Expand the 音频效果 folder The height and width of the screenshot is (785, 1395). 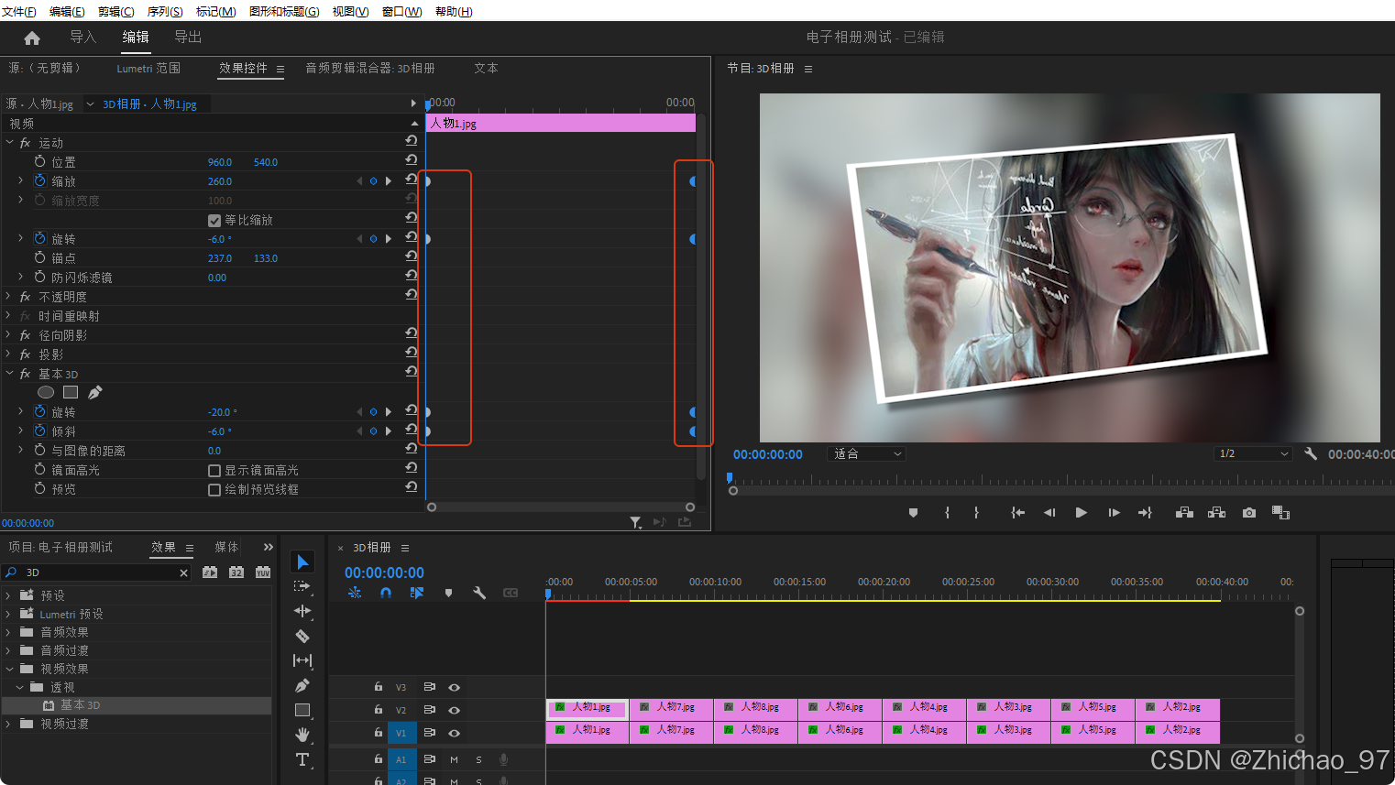point(8,632)
